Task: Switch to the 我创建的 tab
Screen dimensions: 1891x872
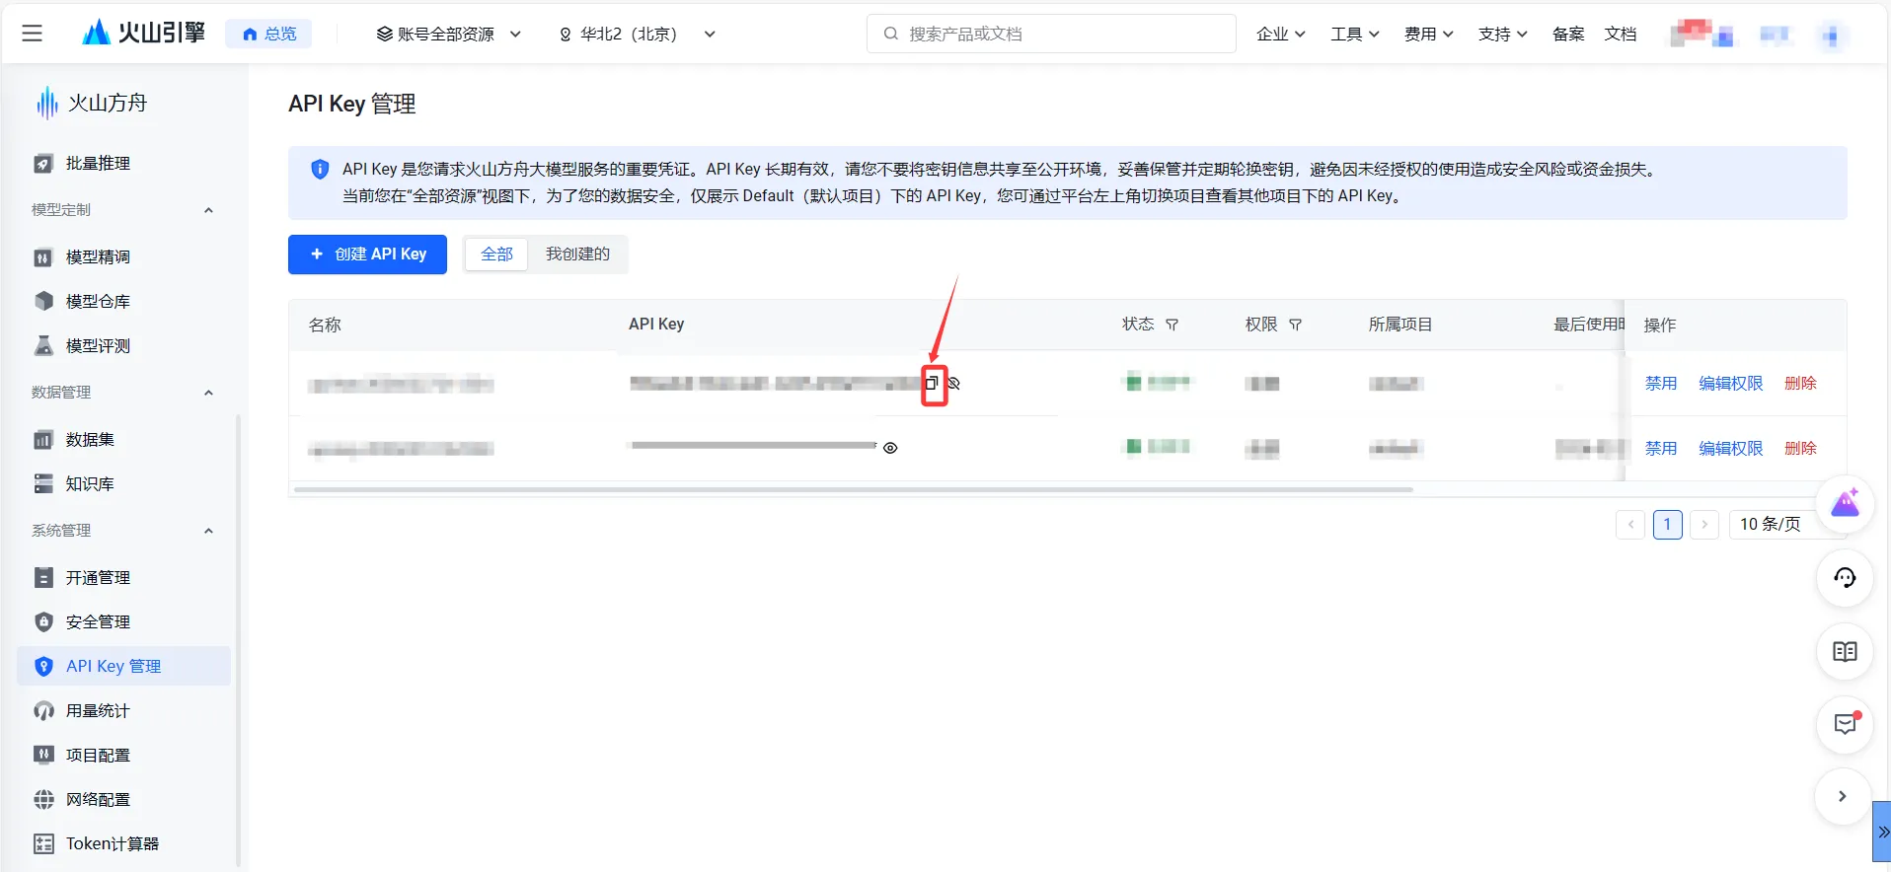Action: [x=577, y=254]
